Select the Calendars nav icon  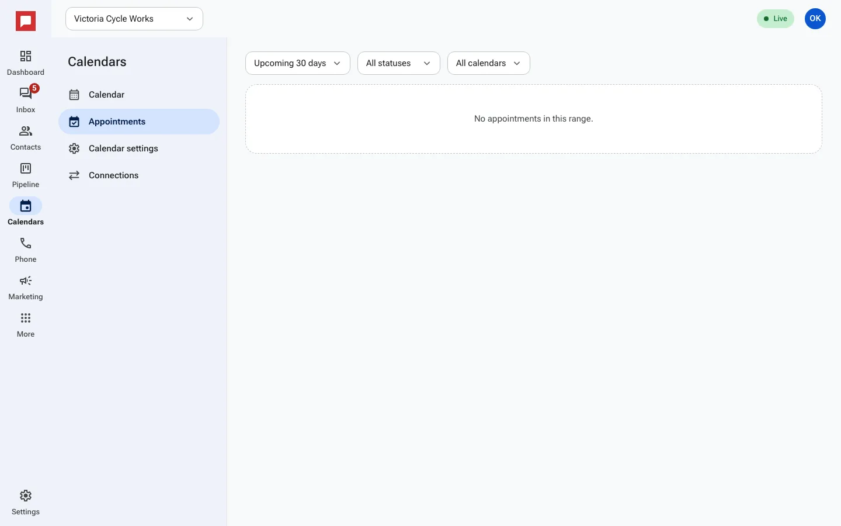coord(26,206)
